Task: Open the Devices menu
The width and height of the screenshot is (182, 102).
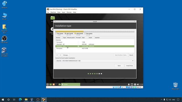Action: click(69, 12)
